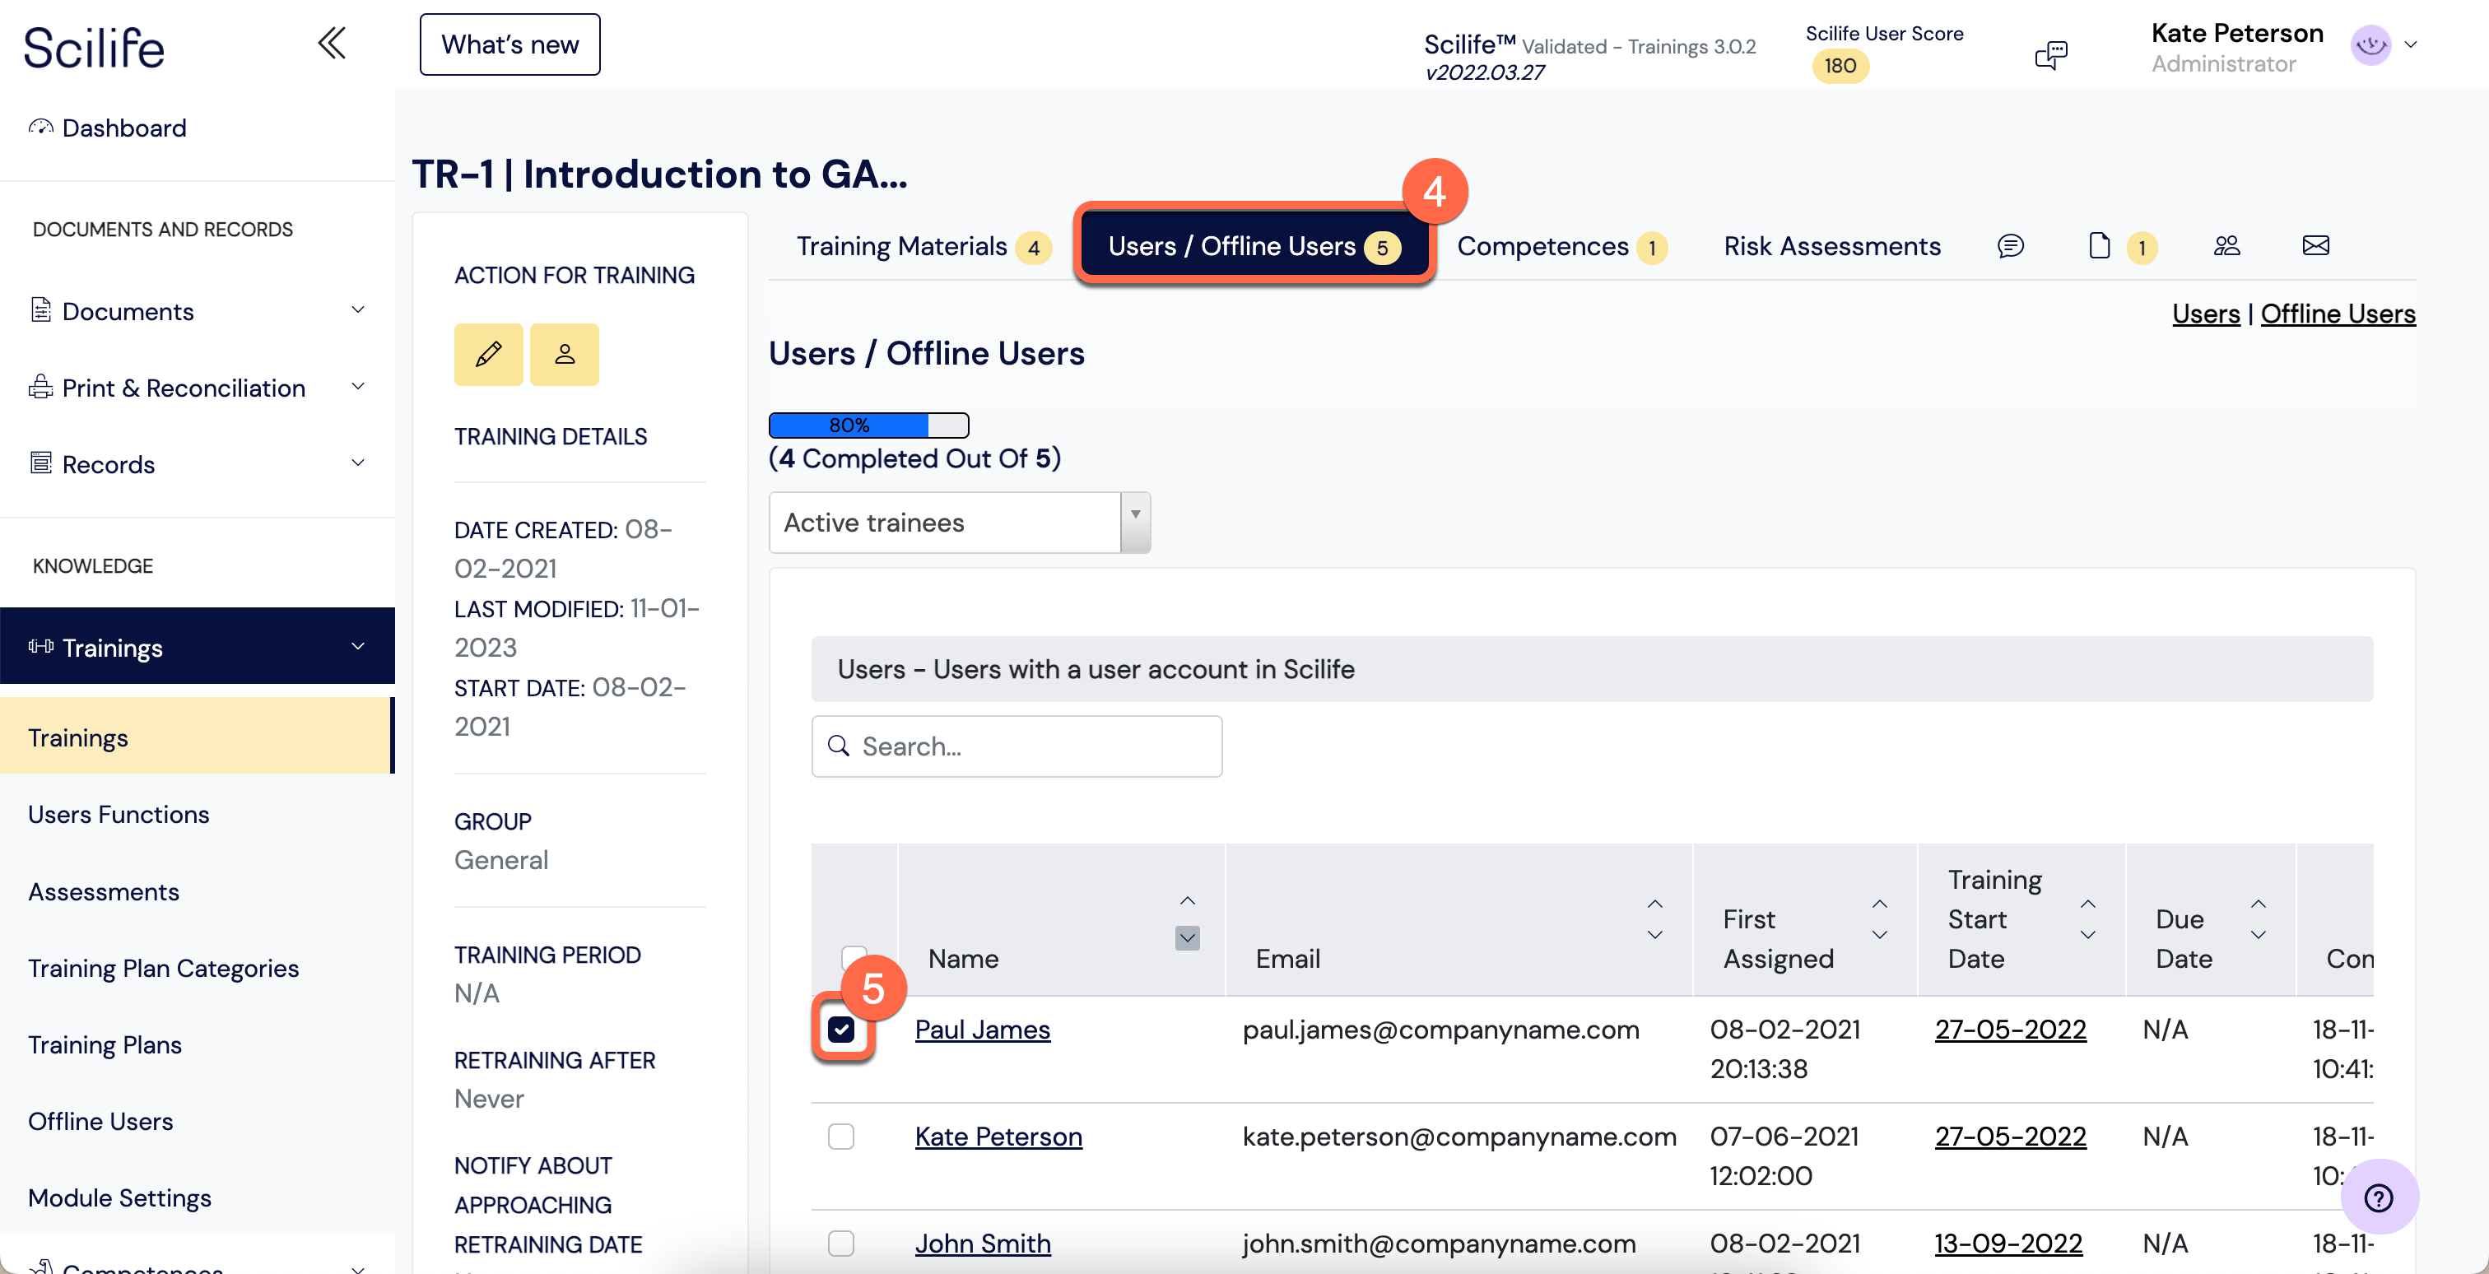This screenshot has height=1274, width=2489.
Task: Collapse the sidebar with double-chevron icon
Action: point(332,44)
